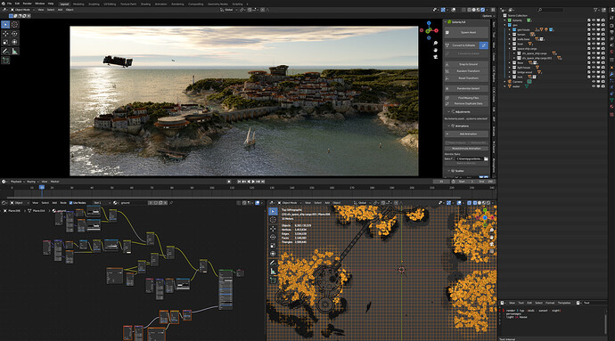Select the Select Box tool in main viewport

click(x=5, y=24)
